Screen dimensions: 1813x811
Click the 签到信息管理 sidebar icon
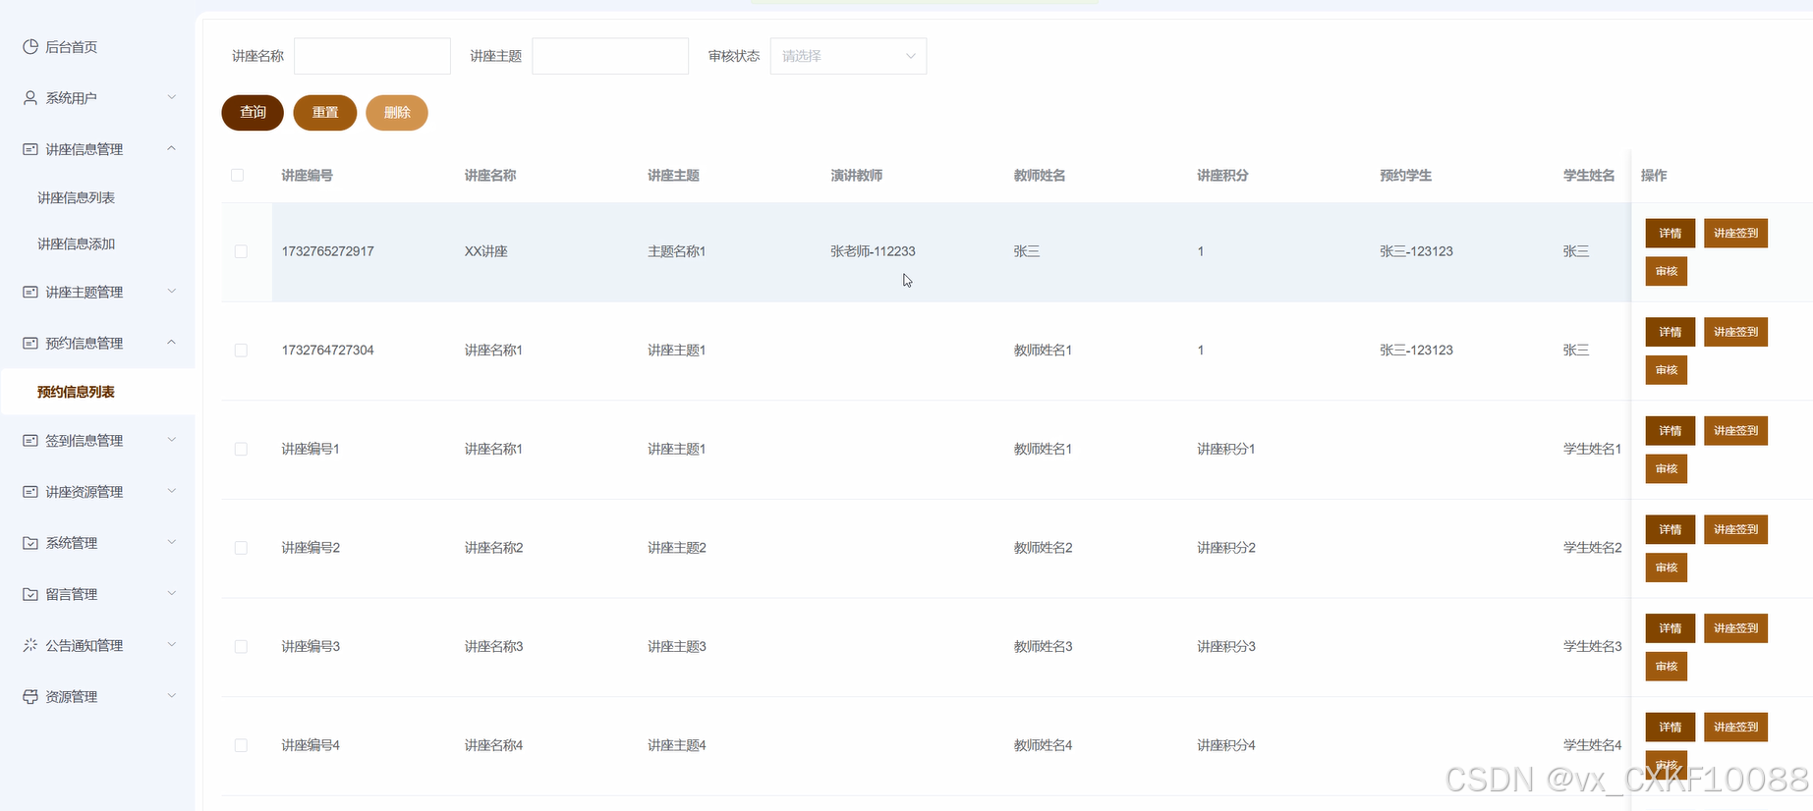[30, 441]
